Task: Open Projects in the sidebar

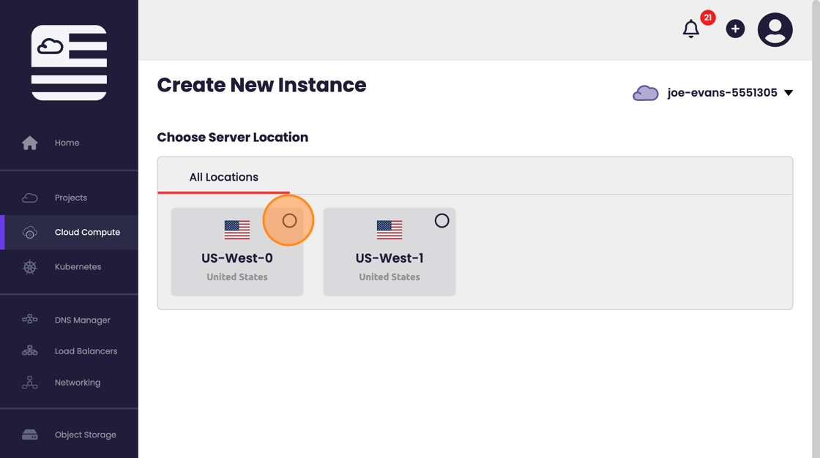Action: (70, 198)
